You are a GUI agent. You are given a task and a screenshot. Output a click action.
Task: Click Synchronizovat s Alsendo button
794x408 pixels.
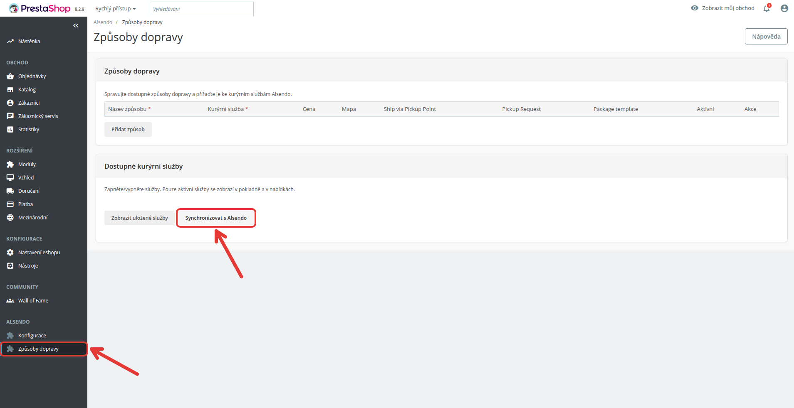216,218
